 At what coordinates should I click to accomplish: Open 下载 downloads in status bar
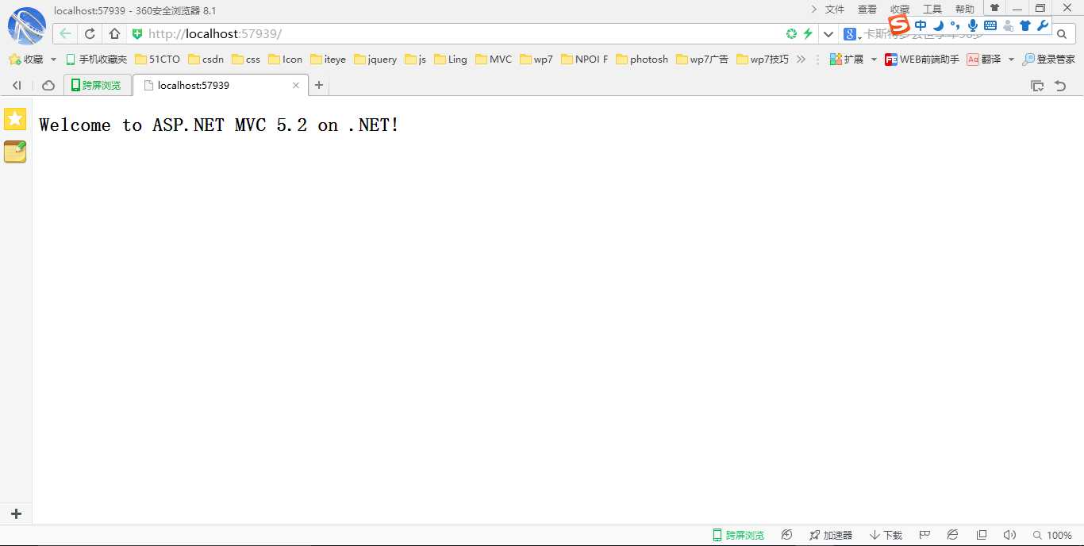point(886,535)
